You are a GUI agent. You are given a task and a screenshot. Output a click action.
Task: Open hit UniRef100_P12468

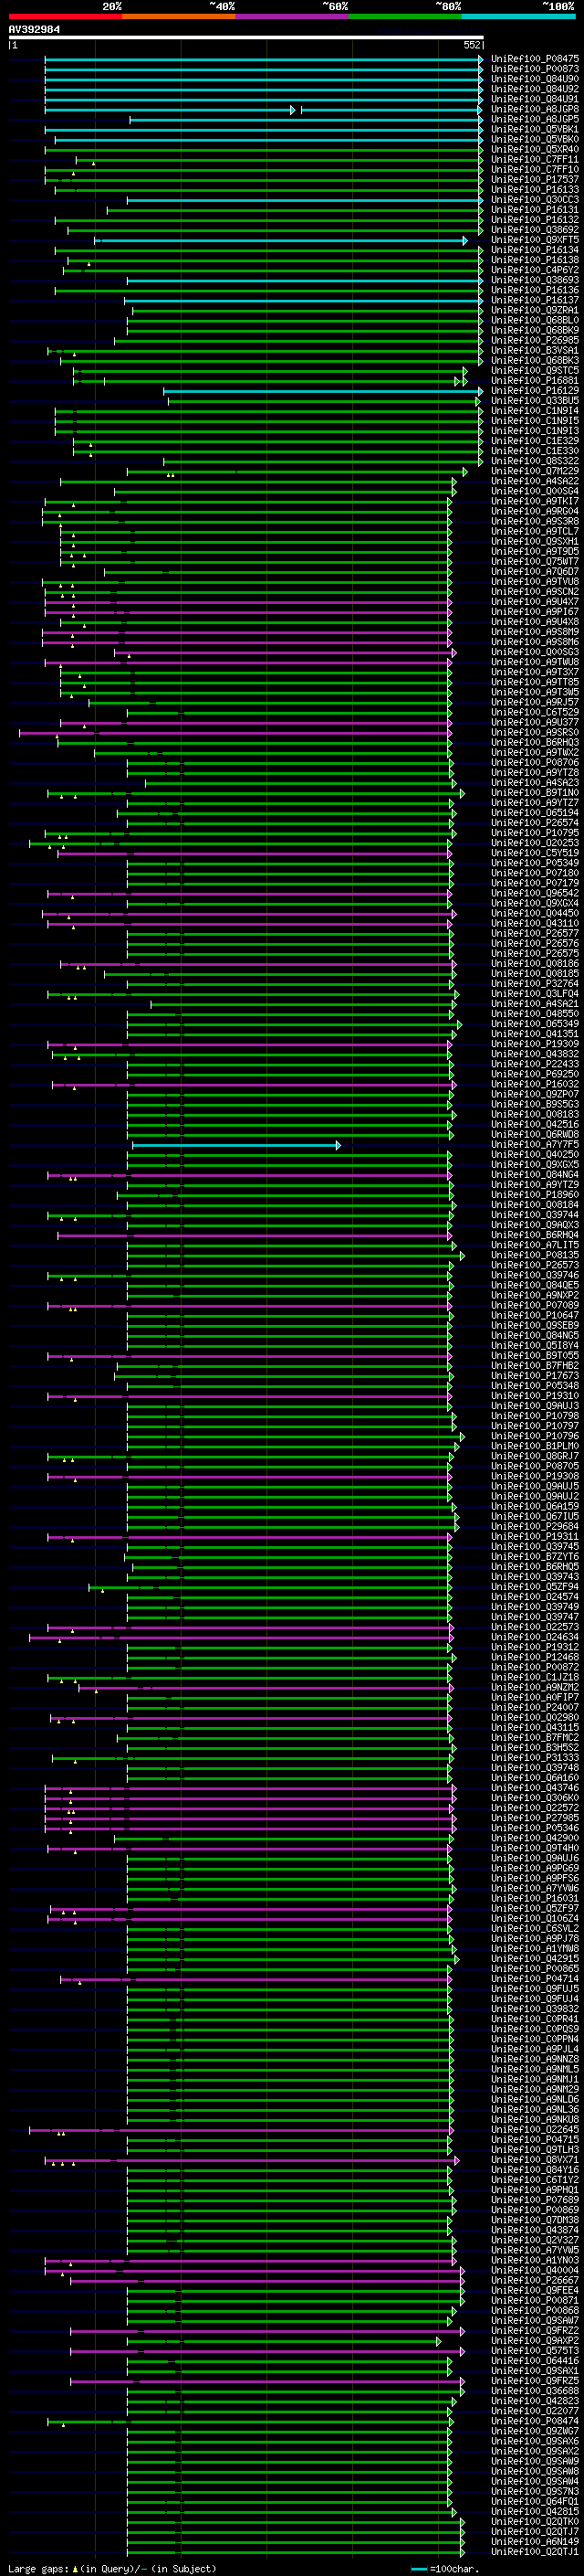point(535,1657)
